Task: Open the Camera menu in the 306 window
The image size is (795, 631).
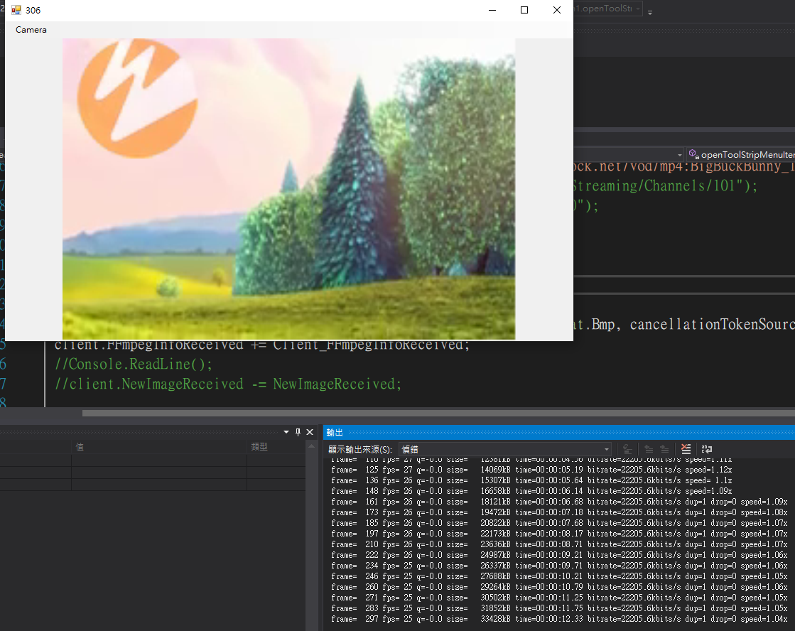Action: 31,29
